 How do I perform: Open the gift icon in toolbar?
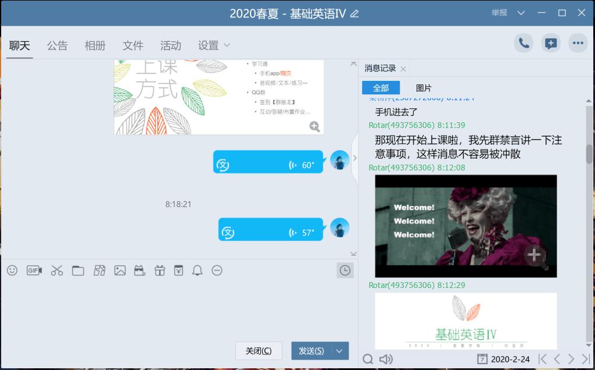click(x=160, y=271)
